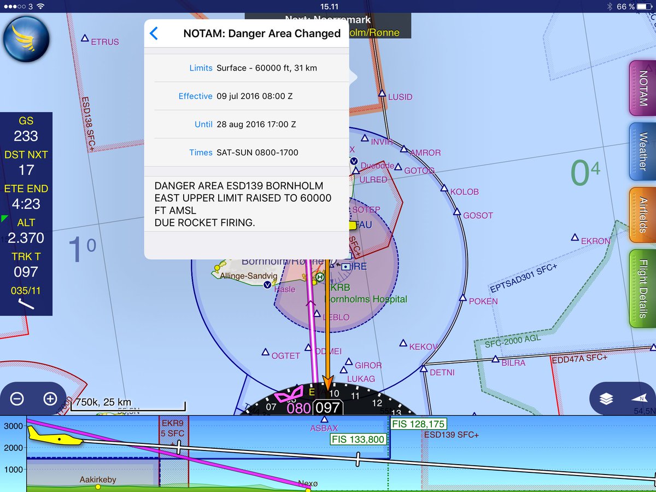Image resolution: width=656 pixels, height=492 pixels.
Task: Select the AMROR waypoint triangle
Action: click(x=403, y=149)
